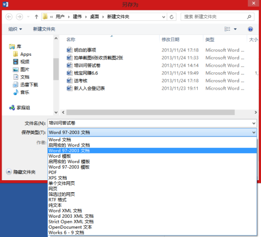Choose Word 97-2003 模板 file type
261x237 pixels.
(152, 167)
